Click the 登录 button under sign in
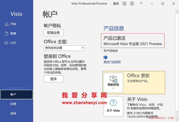 53,79
